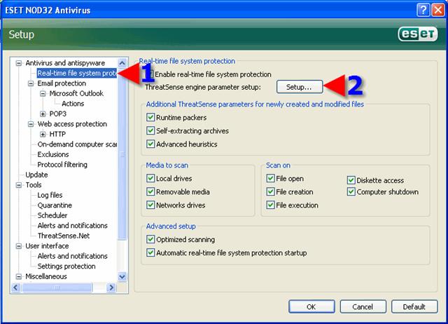Toggle Enable real-time file system protection
Image resolution: width=448 pixels, height=324 pixels.
(150, 74)
